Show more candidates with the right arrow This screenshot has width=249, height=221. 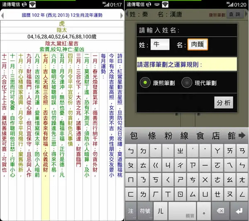pos(242,135)
